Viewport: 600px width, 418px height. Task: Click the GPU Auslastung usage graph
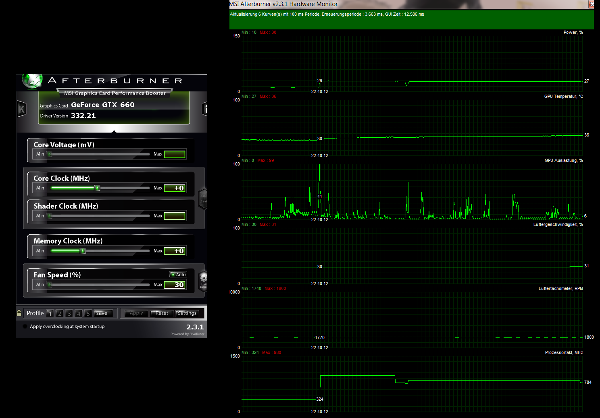tap(412, 192)
